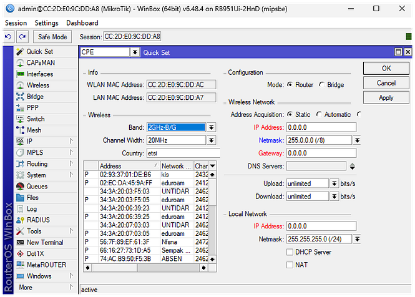Select Automatic address acquisition
Image resolution: width=415 pixels, height=297 pixels.
[x=319, y=114]
